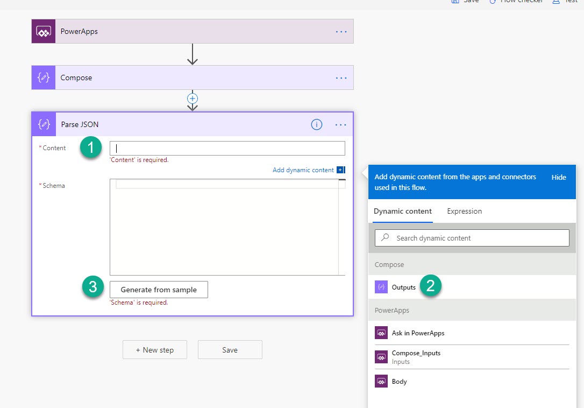The image size is (584, 408).
Task: Click the Compose action icon
Action: (44, 78)
